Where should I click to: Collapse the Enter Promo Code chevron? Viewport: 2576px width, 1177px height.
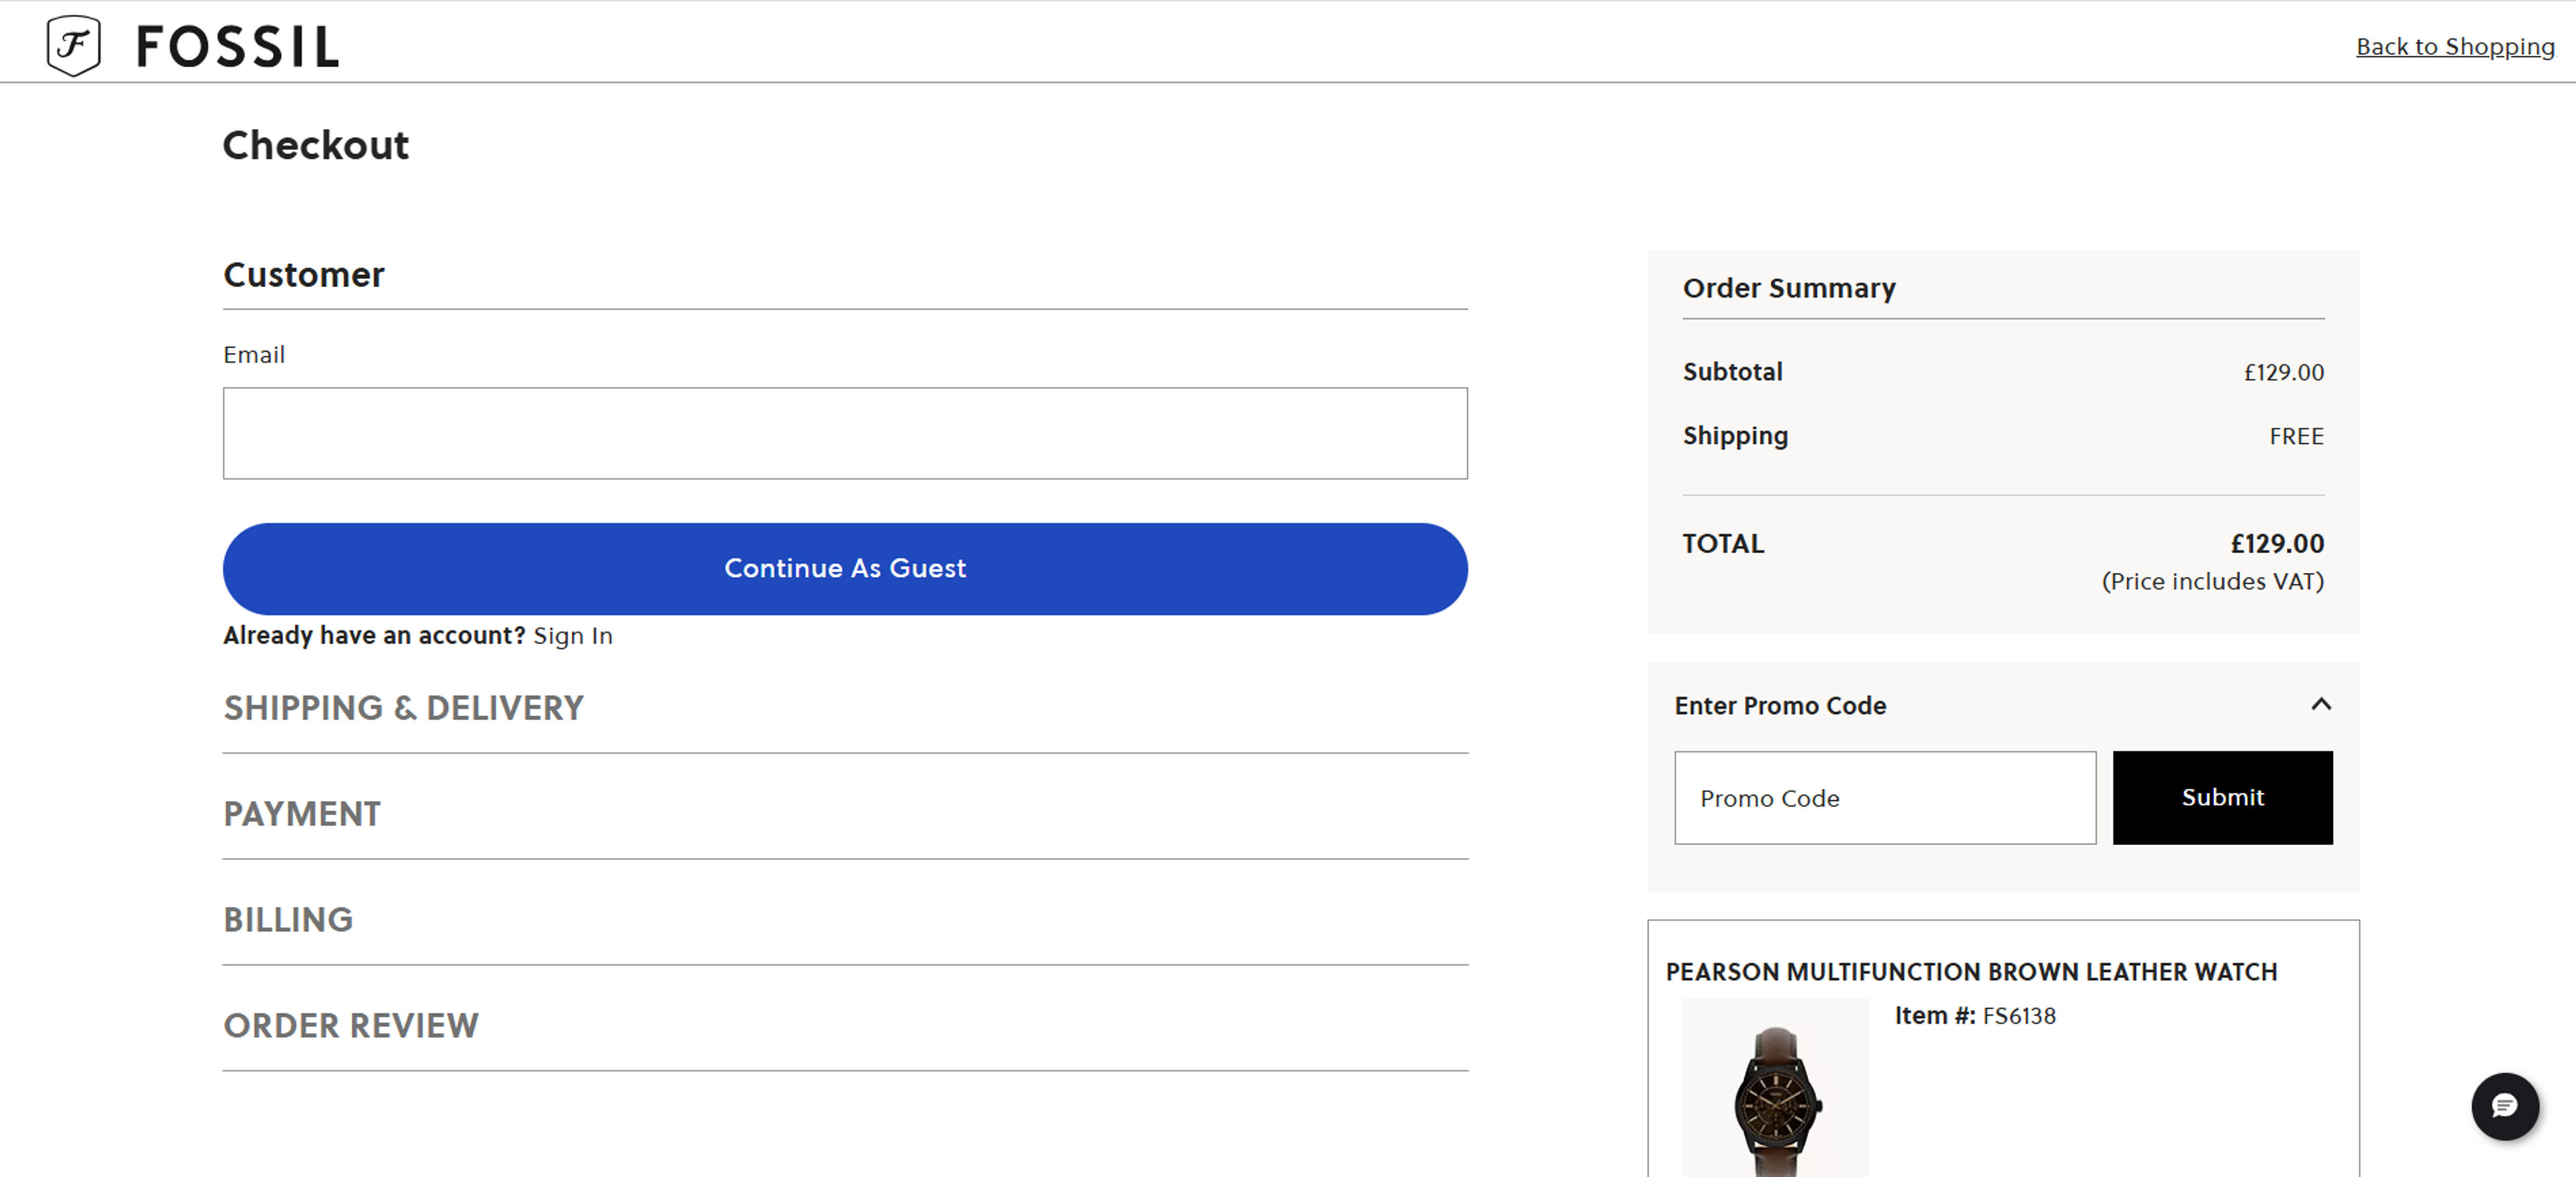[2321, 705]
